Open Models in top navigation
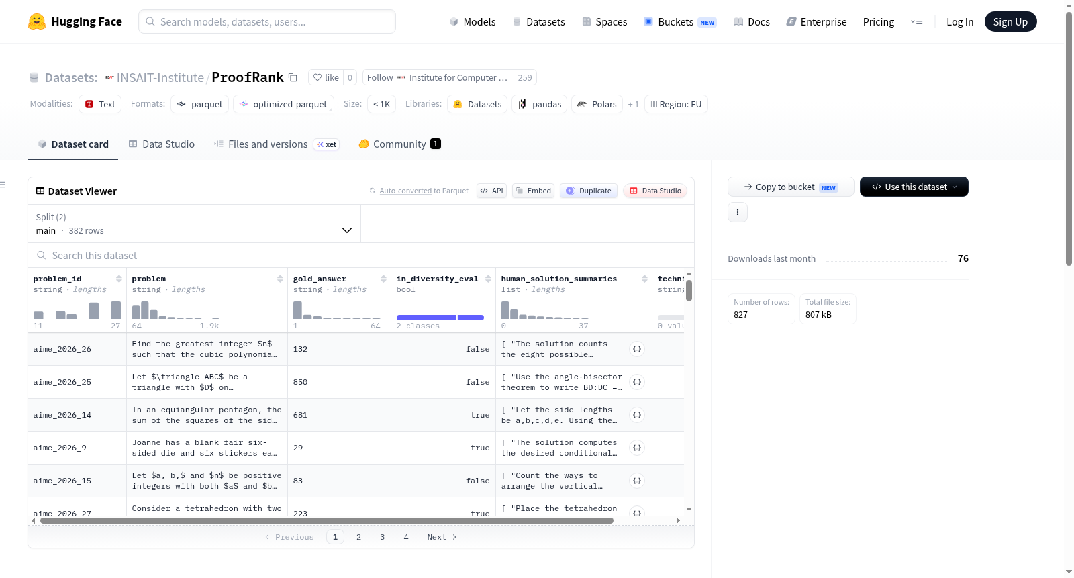This screenshot has height=578, width=1074. 473,21
